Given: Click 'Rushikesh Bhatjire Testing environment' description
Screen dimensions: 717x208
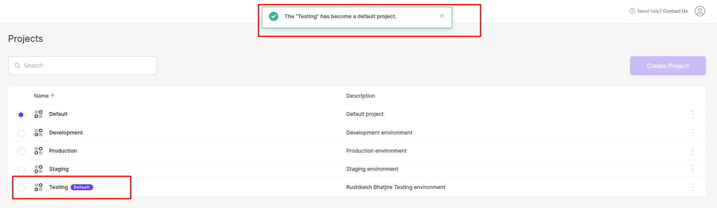Looking at the screenshot, I should click(396, 187).
